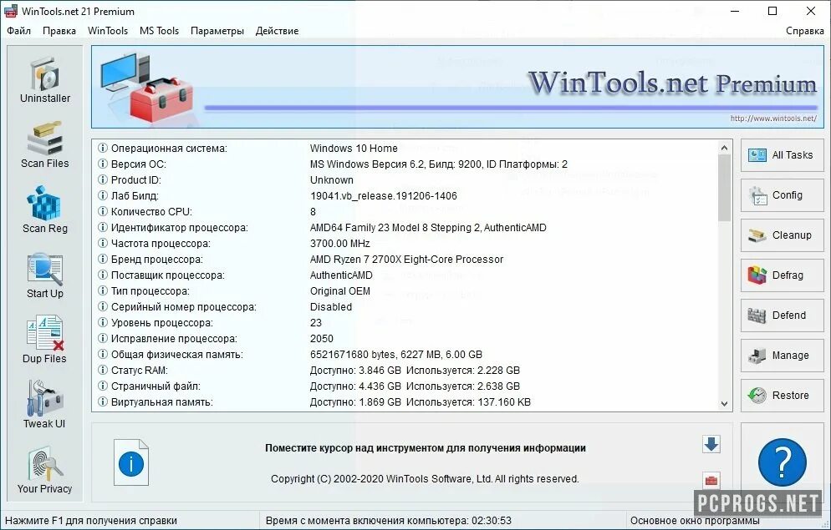Screen dimensions: 831x530
Task: Click the uptime text in status bar
Action: click(x=389, y=521)
